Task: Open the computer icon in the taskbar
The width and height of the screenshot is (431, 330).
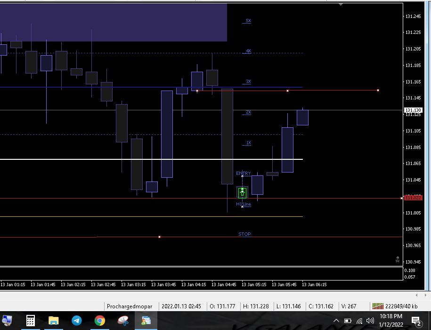Action: click(x=6, y=321)
